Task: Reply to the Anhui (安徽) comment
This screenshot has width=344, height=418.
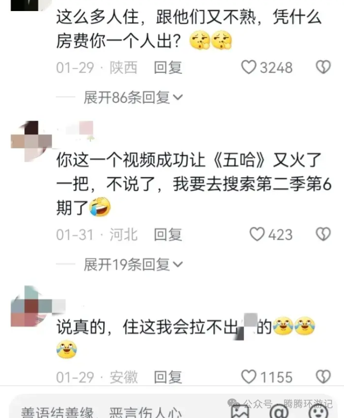Action: click(168, 377)
